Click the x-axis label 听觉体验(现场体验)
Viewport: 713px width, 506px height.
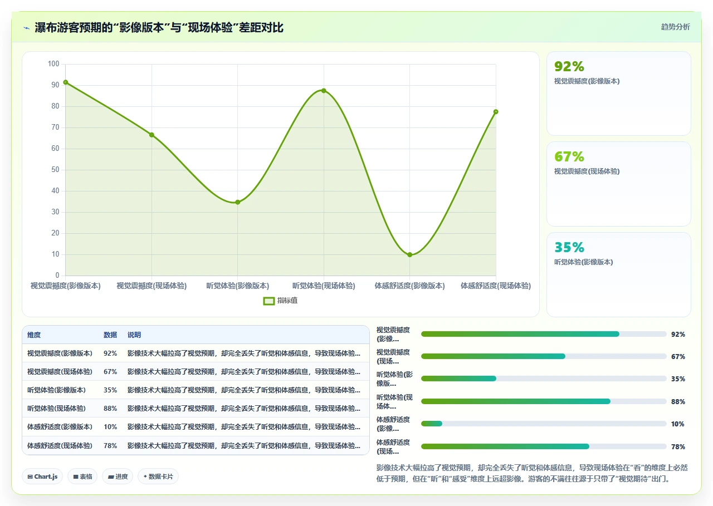[324, 286]
